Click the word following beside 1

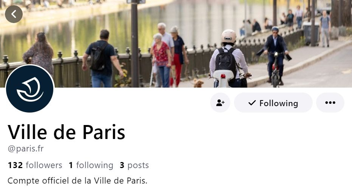click(95, 165)
